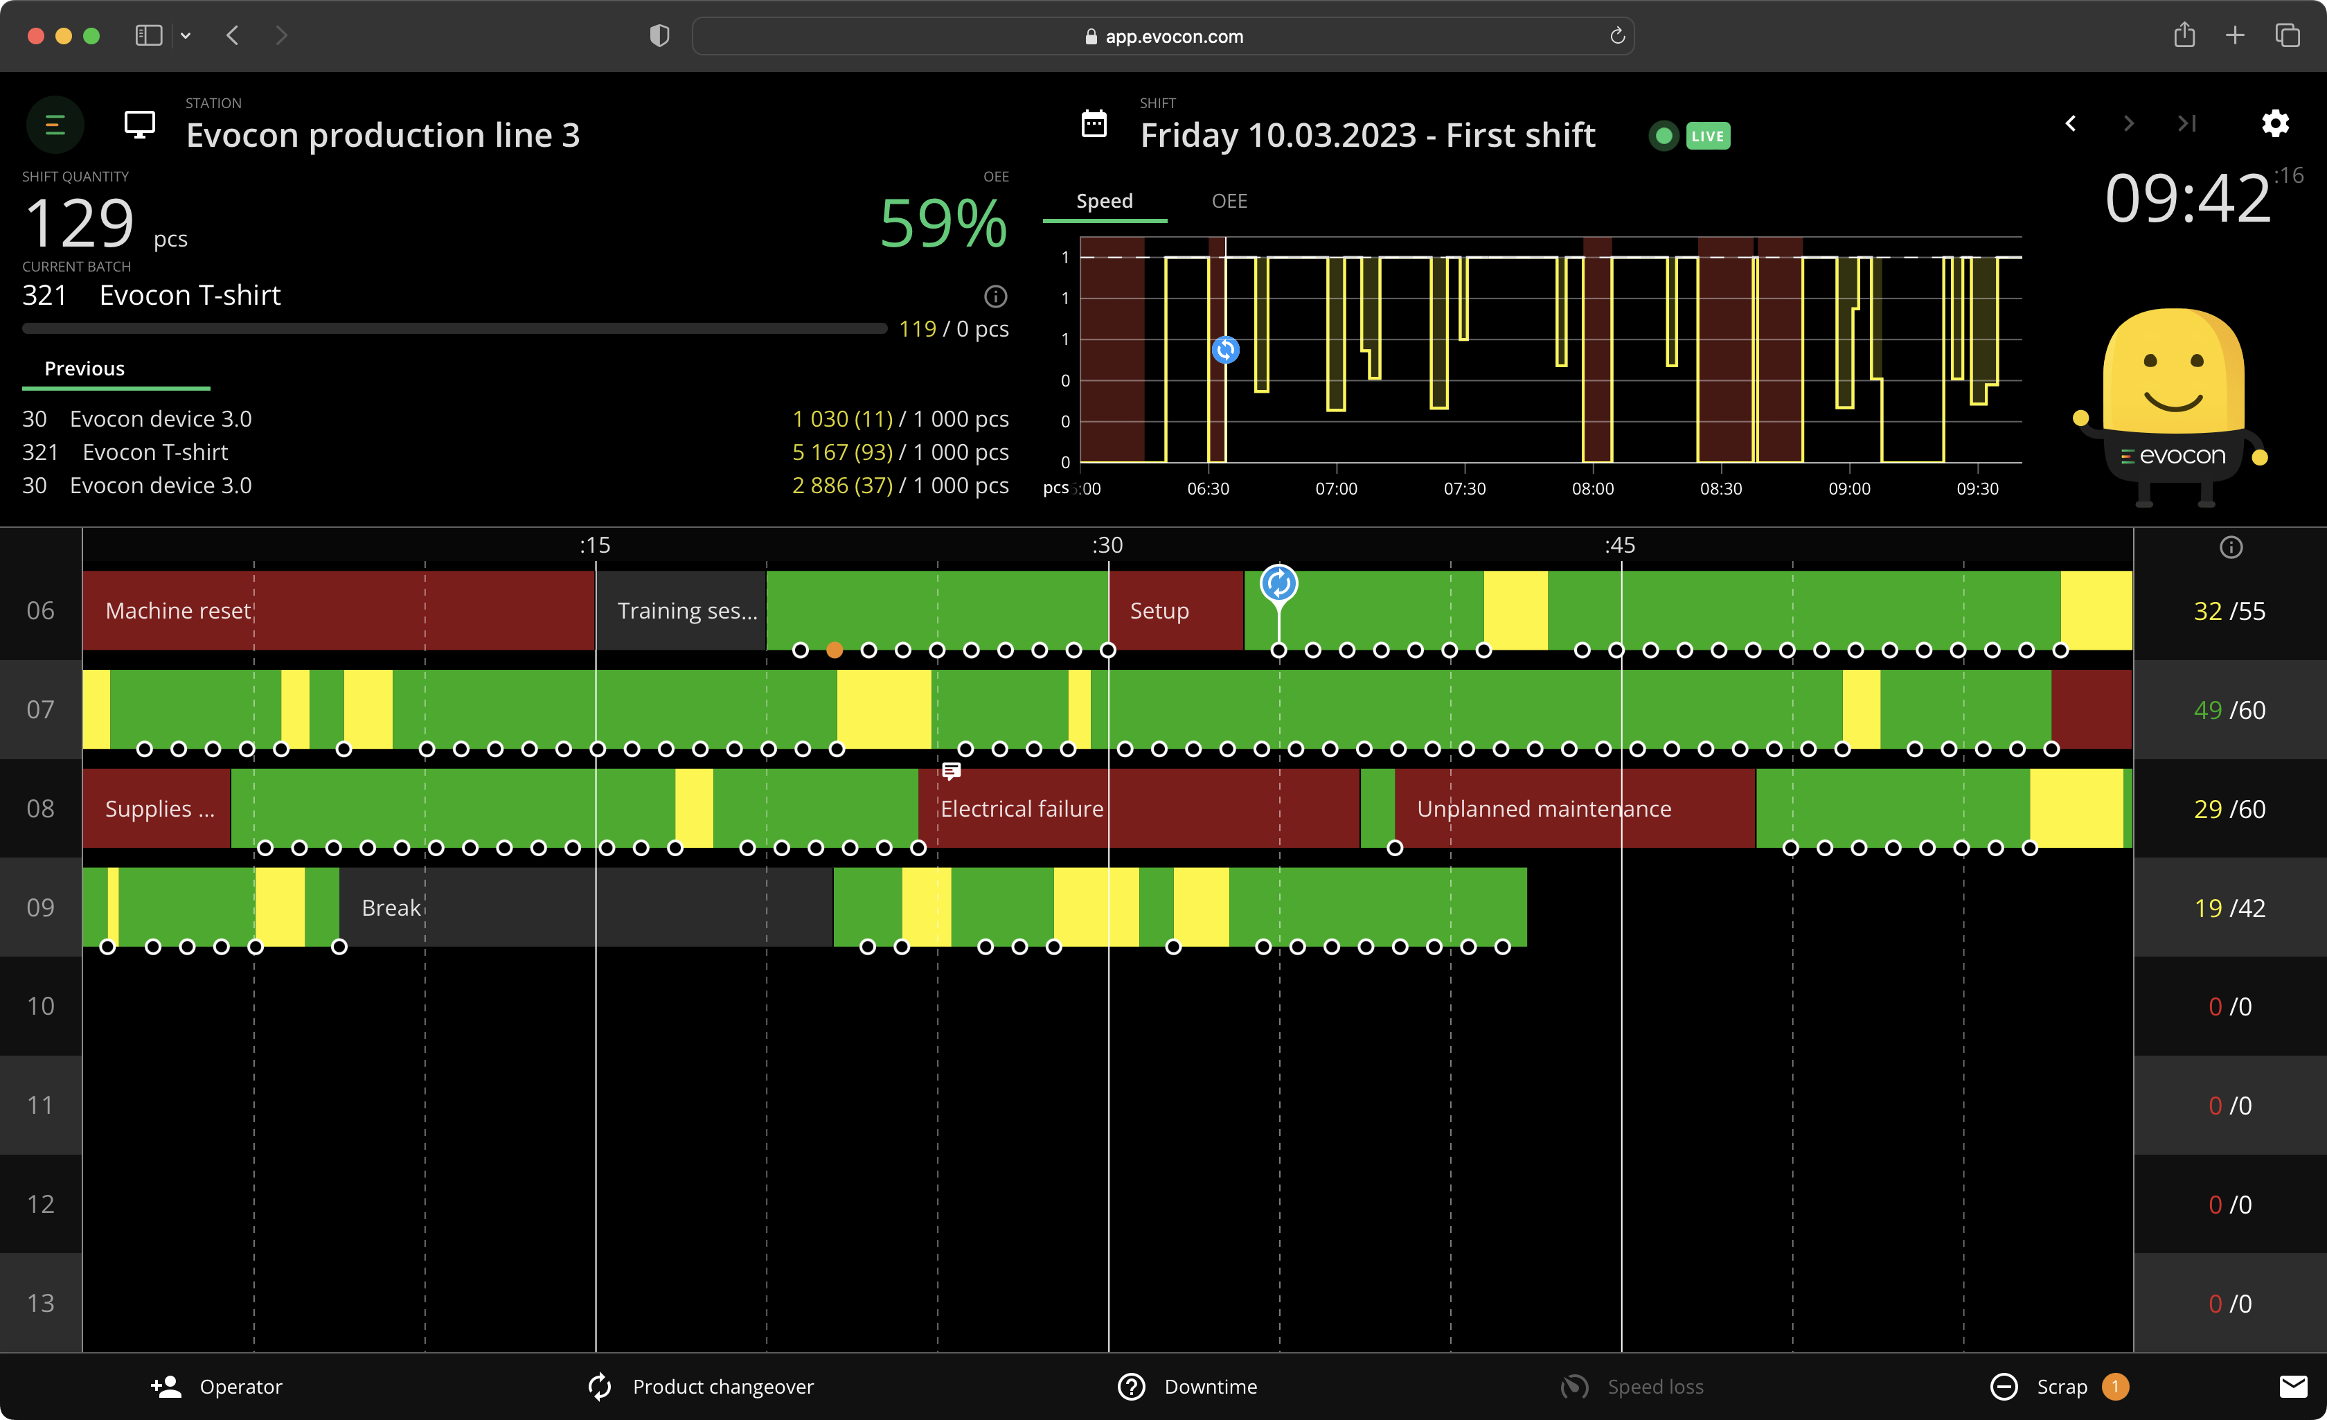
Task: Open the dashboard settings gear
Action: click(x=2276, y=124)
